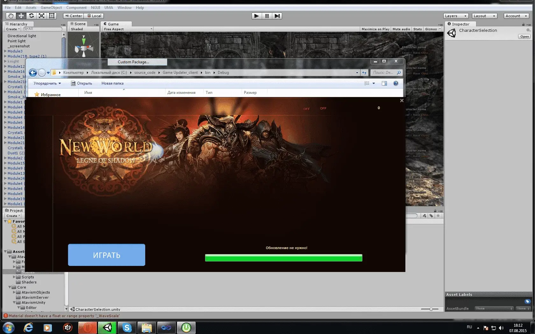Click the file dialog help icon
This screenshot has height=334, width=535.
tap(396, 83)
